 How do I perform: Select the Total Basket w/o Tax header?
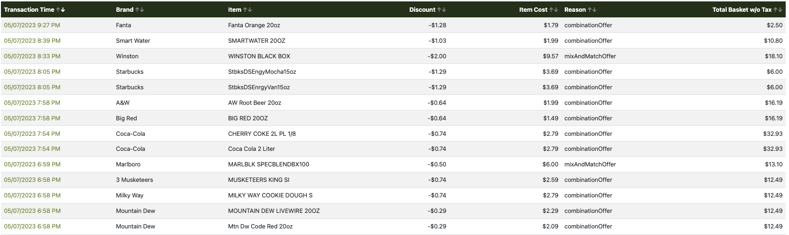point(742,10)
